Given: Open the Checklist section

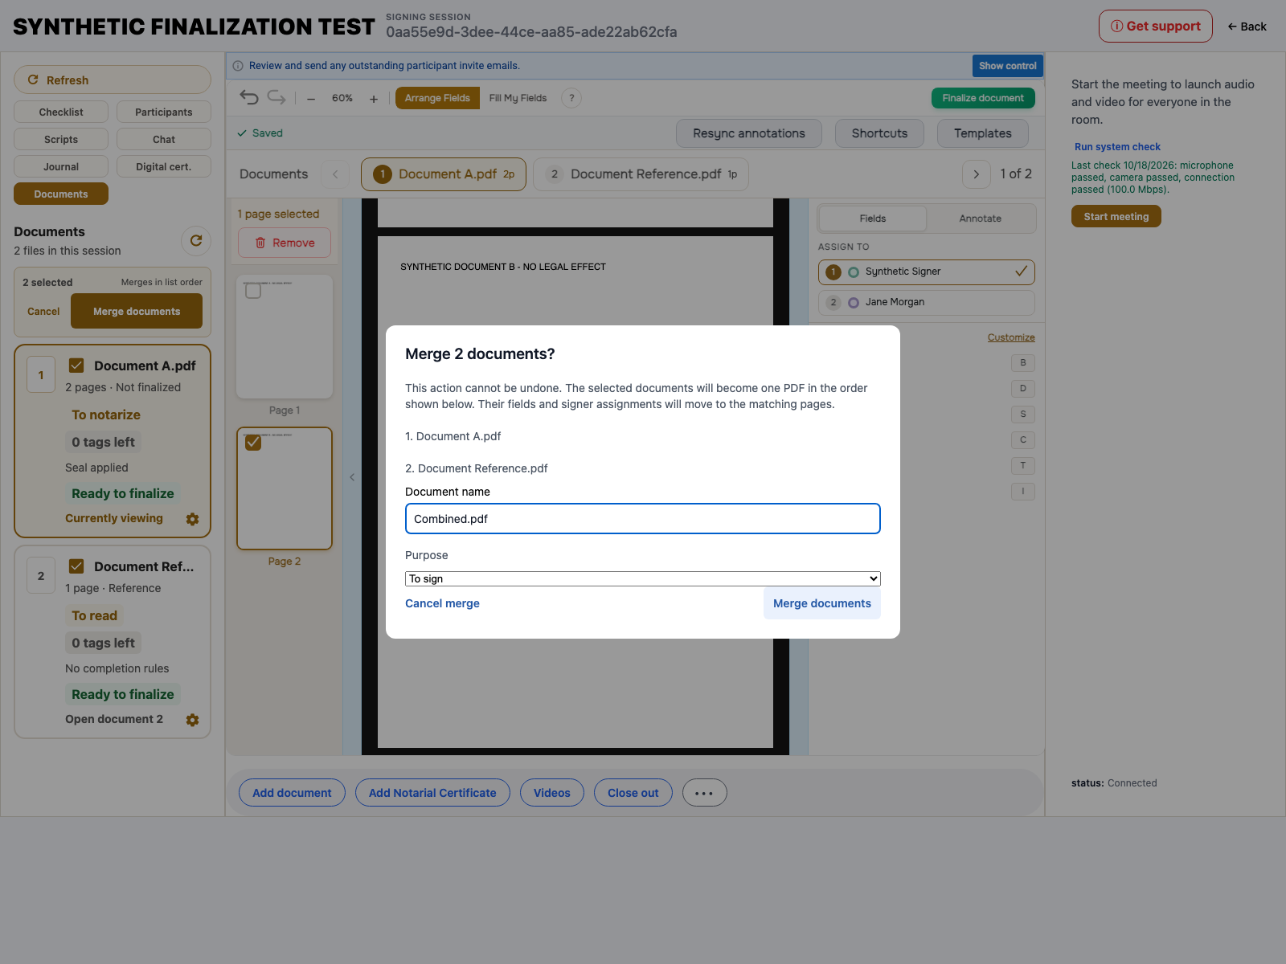Looking at the screenshot, I should click(x=61, y=112).
